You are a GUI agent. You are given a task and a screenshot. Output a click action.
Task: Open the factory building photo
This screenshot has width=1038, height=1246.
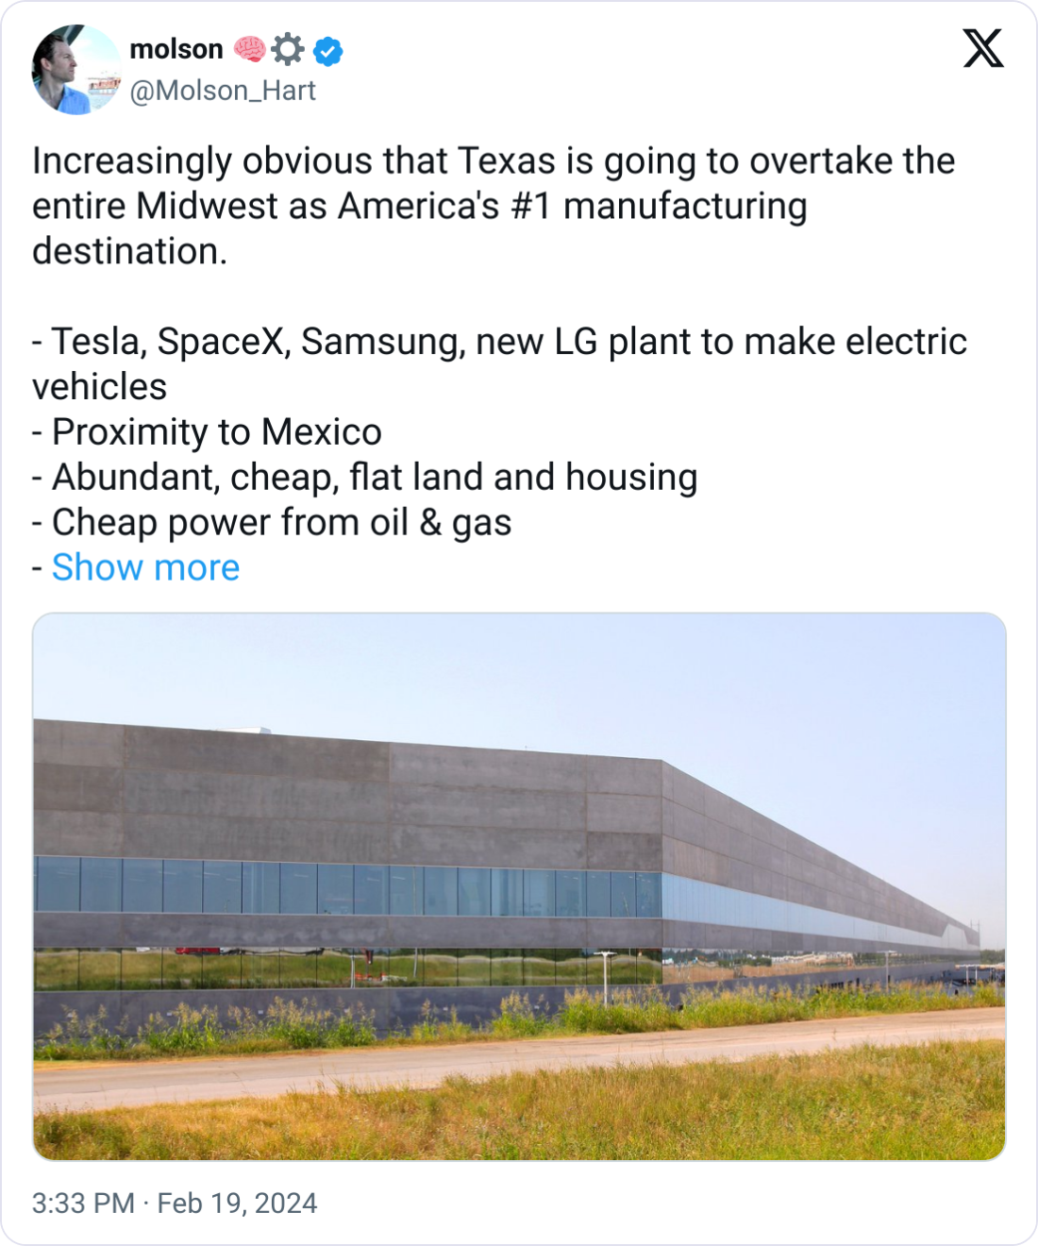pyautogui.click(x=519, y=886)
